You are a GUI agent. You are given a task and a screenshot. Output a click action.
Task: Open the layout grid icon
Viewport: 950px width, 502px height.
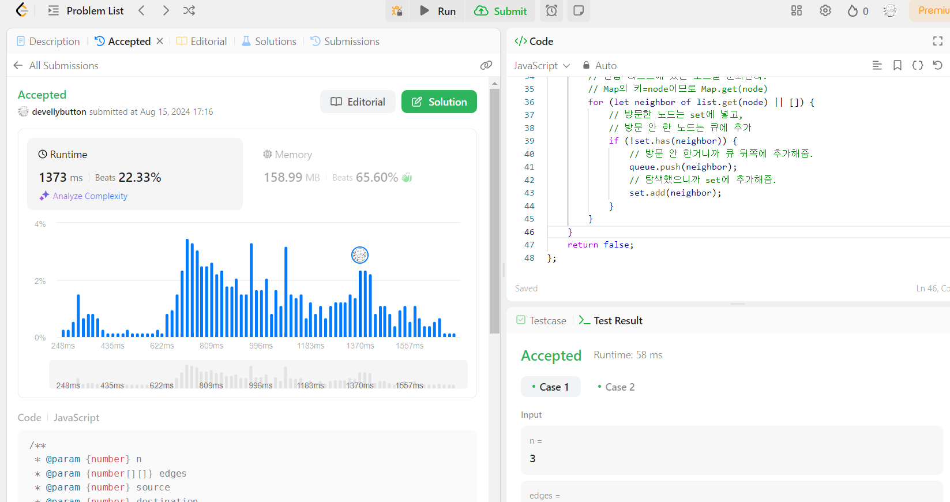click(x=797, y=10)
